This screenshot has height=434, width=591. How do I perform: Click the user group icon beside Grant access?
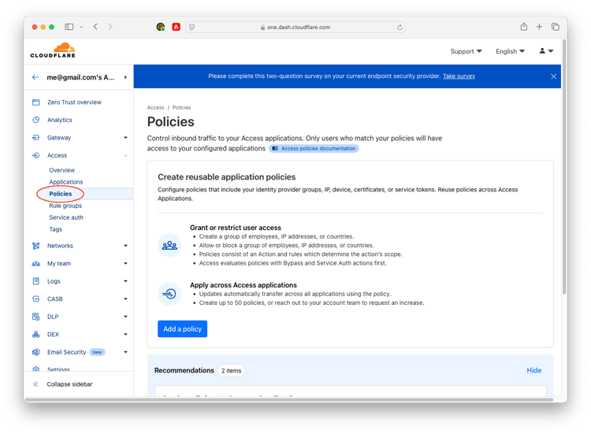(169, 245)
